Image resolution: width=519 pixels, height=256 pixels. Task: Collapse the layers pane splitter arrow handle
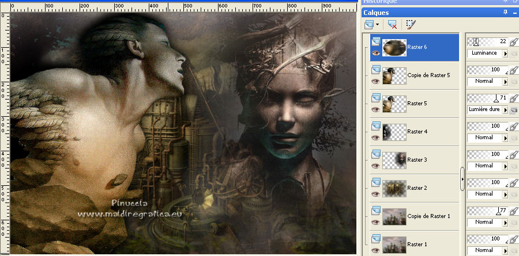[462, 179]
